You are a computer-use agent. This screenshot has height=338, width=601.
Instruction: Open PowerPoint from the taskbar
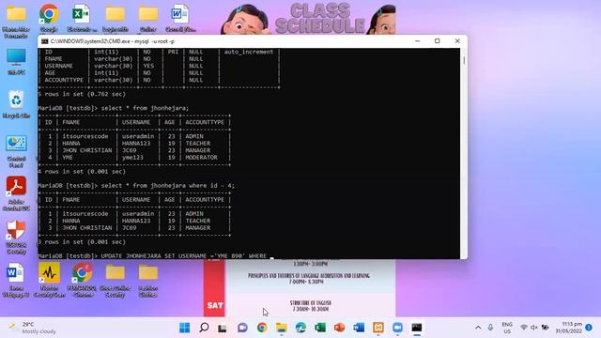339,328
